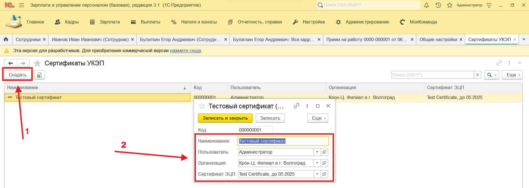Get link icon in Тестовый сертификат dialog

(296, 106)
